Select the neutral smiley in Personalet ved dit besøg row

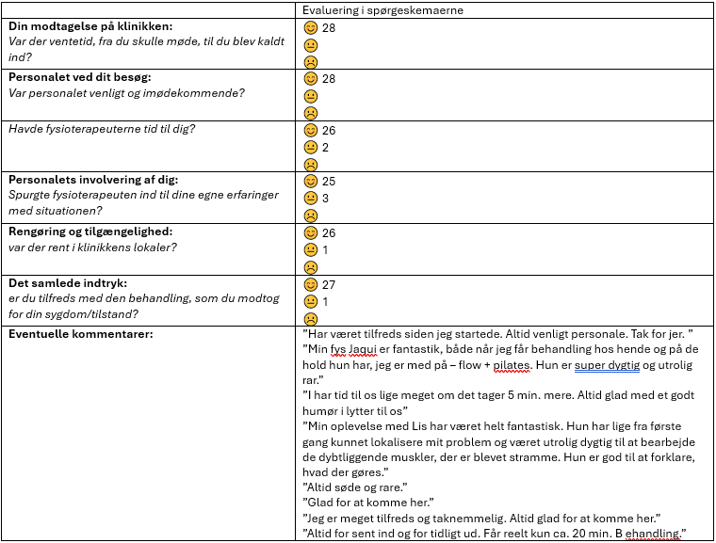[x=310, y=96]
